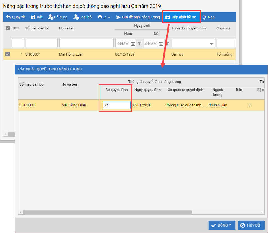Click the HỦY BỎ cancel button
The width and height of the screenshot is (268, 233).
coord(251,225)
